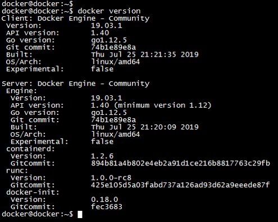Click the containerd section label
This screenshot has width=278, height=222.
click(30, 149)
